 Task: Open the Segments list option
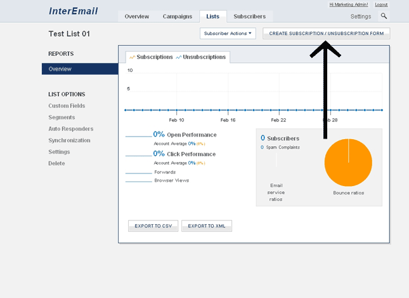coord(62,118)
